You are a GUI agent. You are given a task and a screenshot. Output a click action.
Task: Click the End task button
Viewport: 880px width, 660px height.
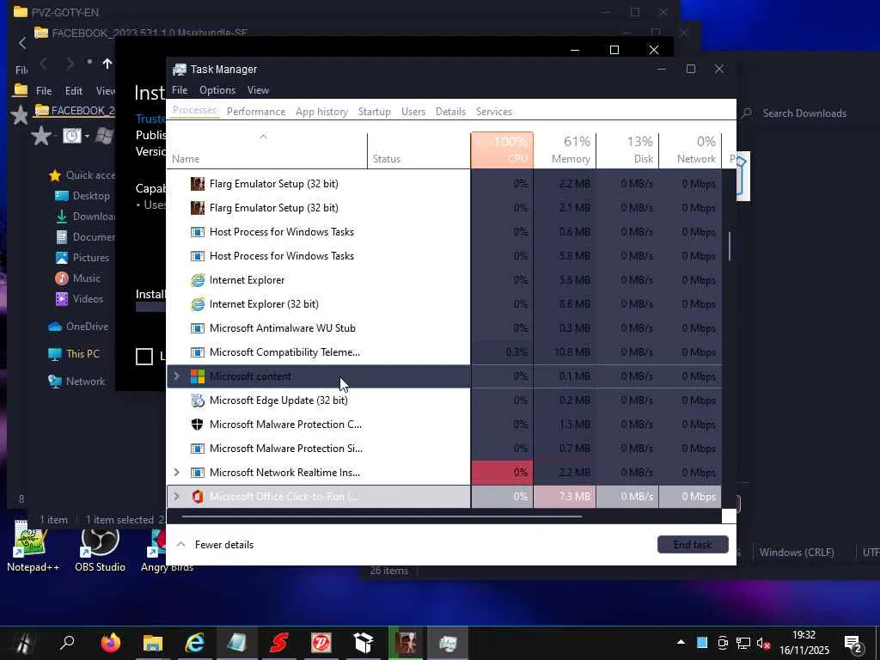pos(693,544)
